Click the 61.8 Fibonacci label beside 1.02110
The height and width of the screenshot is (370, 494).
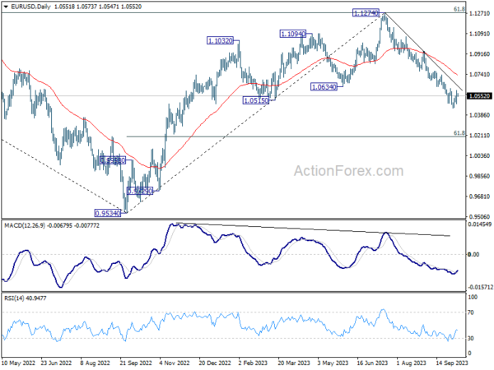point(459,133)
